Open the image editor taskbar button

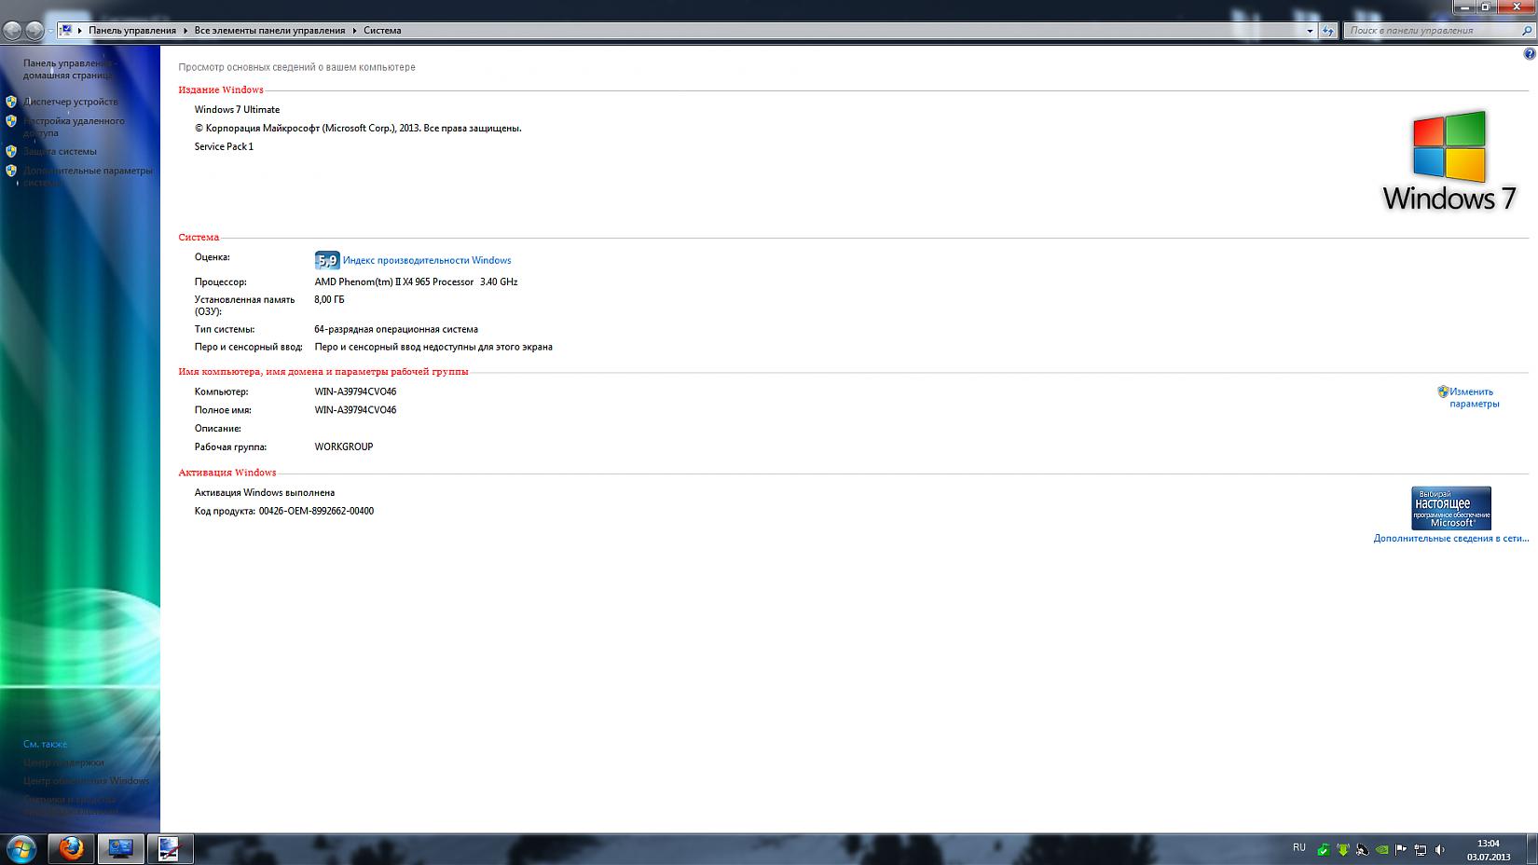[x=169, y=849]
